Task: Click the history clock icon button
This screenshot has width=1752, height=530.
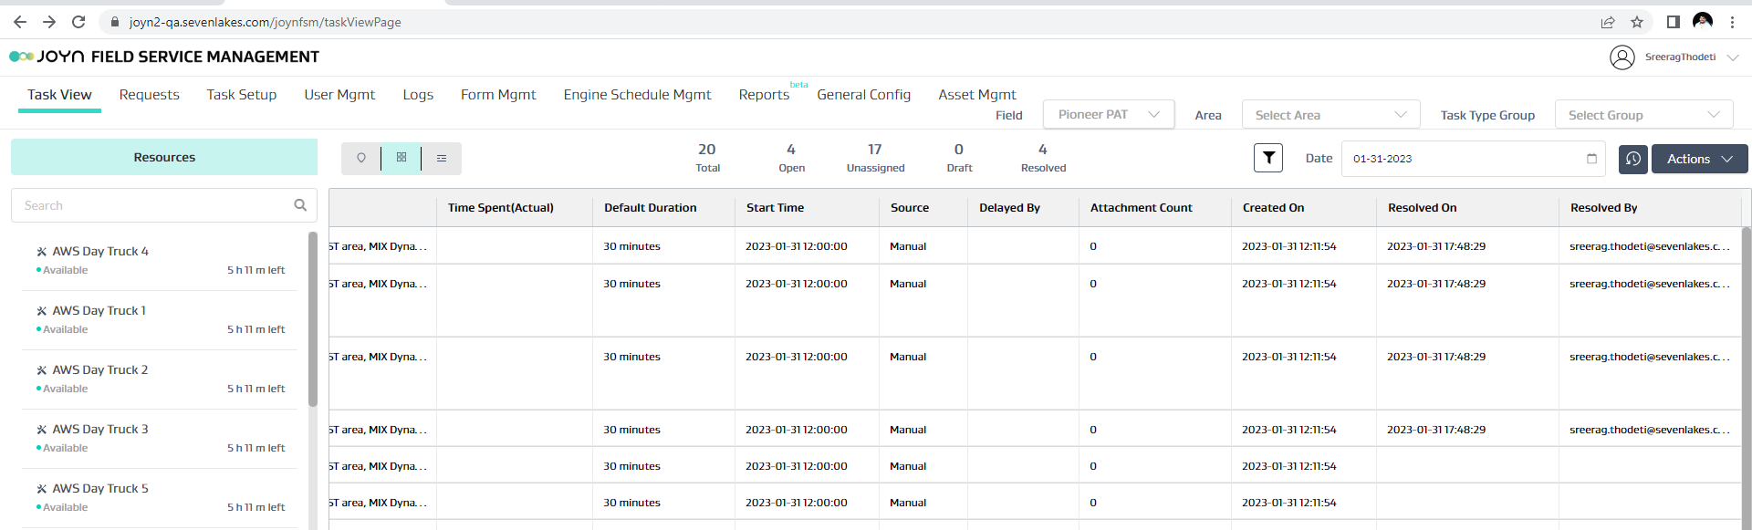Action: (x=1632, y=159)
